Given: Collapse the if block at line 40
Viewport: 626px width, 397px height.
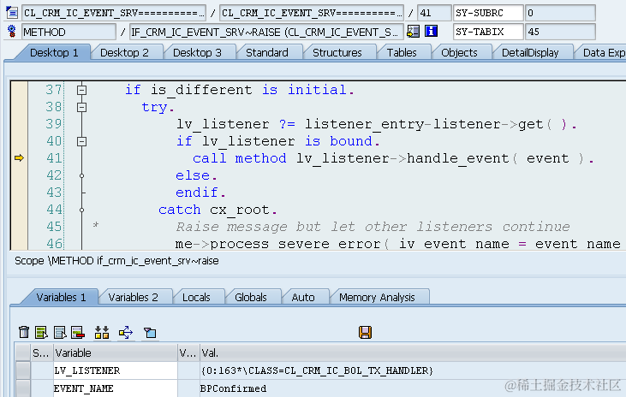Looking at the screenshot, I should point(82,141).
